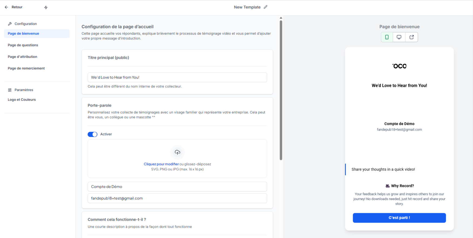Screen dimensions: 473x238
Task: Click the Titre principal text field
Action: click(177, 77)
